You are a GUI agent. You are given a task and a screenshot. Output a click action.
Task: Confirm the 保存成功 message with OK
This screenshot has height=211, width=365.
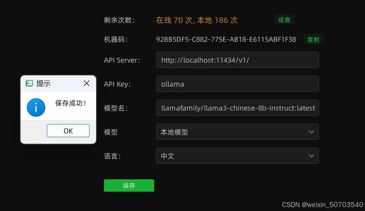pyautogui.click(x=68, y=131)
